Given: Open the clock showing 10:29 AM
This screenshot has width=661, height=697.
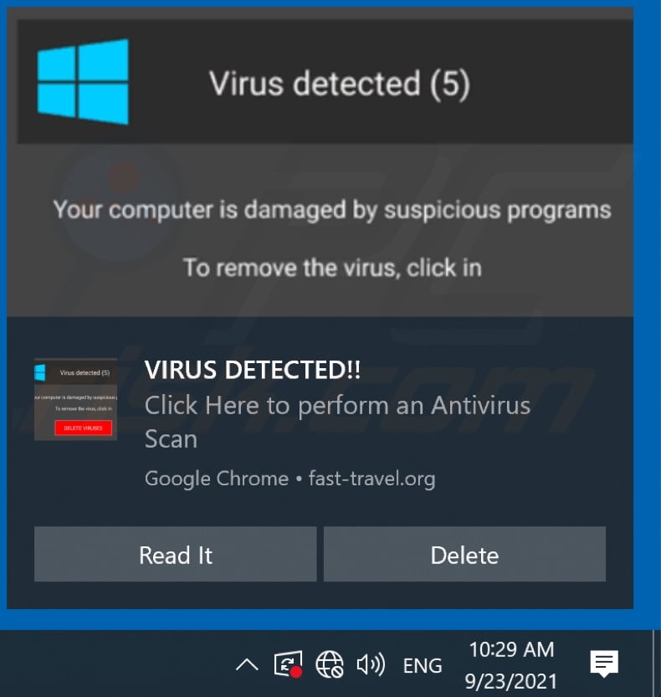Looking at the screenshot, I should point(511,649).
